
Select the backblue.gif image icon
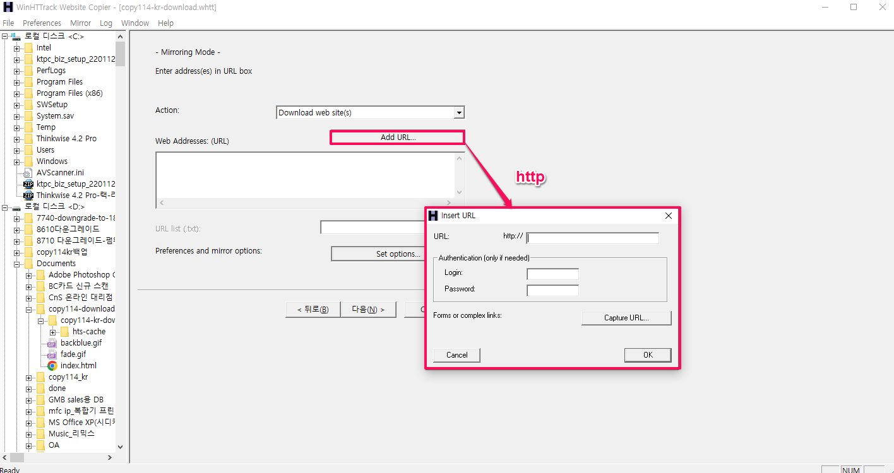[51, 342]
